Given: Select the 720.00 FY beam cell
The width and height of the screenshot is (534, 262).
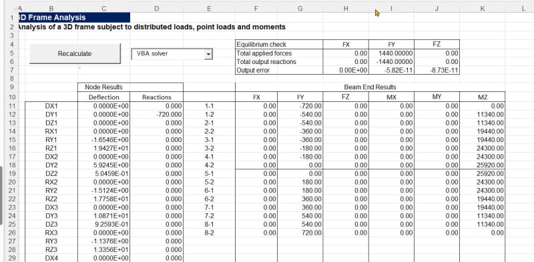Looking at the screenshot, I should (300, 233).
